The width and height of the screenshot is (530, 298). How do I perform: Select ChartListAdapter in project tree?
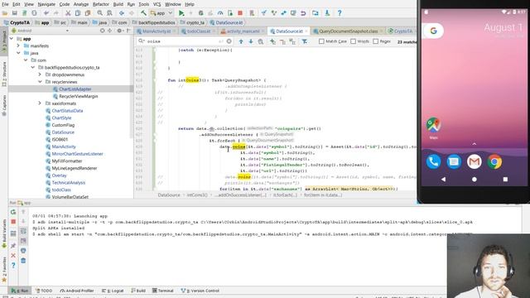(75, 89)
